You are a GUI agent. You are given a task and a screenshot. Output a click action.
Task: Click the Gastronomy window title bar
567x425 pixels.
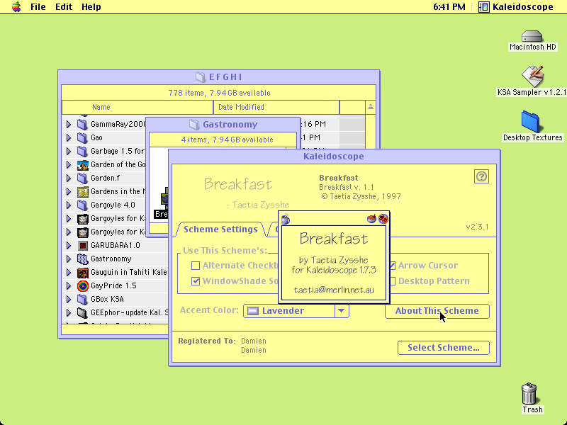click(223, 125)
